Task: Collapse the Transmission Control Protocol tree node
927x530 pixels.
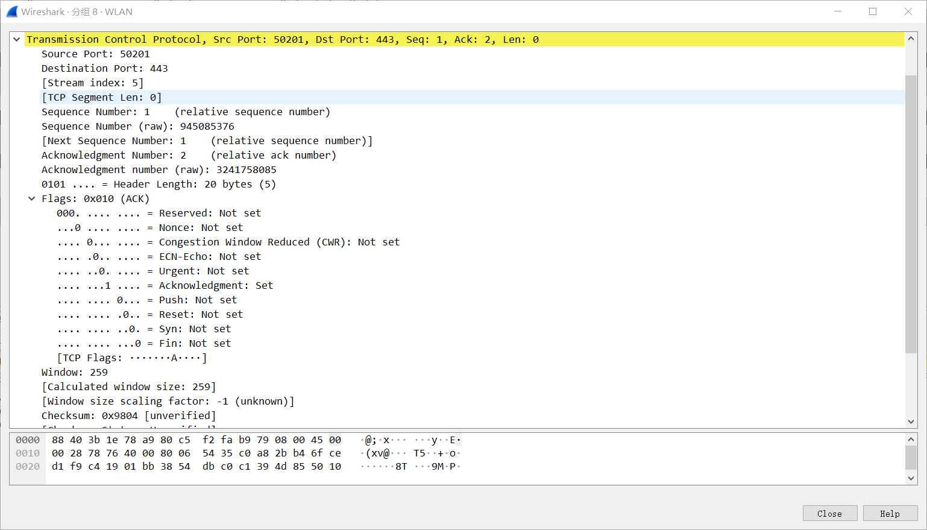Action: coord(17,40)
